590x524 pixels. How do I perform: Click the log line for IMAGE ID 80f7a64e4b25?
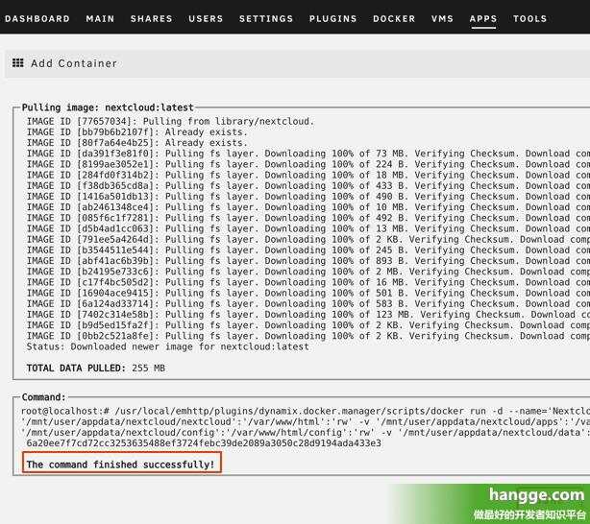tap(137, 143)
